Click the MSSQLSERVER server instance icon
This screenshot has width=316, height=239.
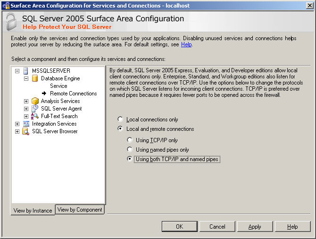point(26,71)
